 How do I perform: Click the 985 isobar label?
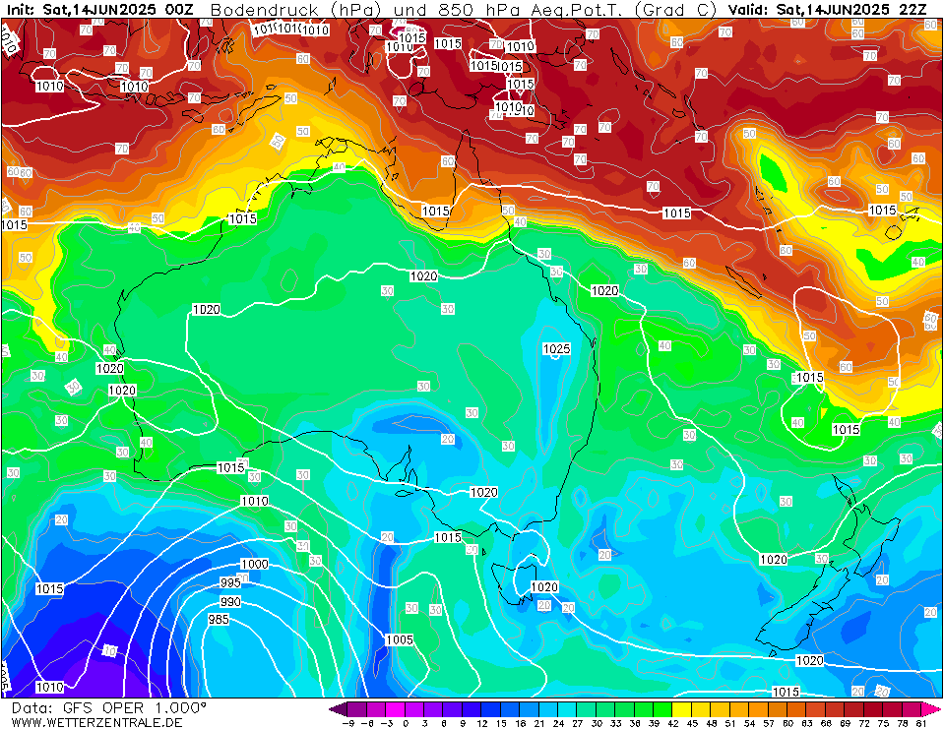pos(219,619)
